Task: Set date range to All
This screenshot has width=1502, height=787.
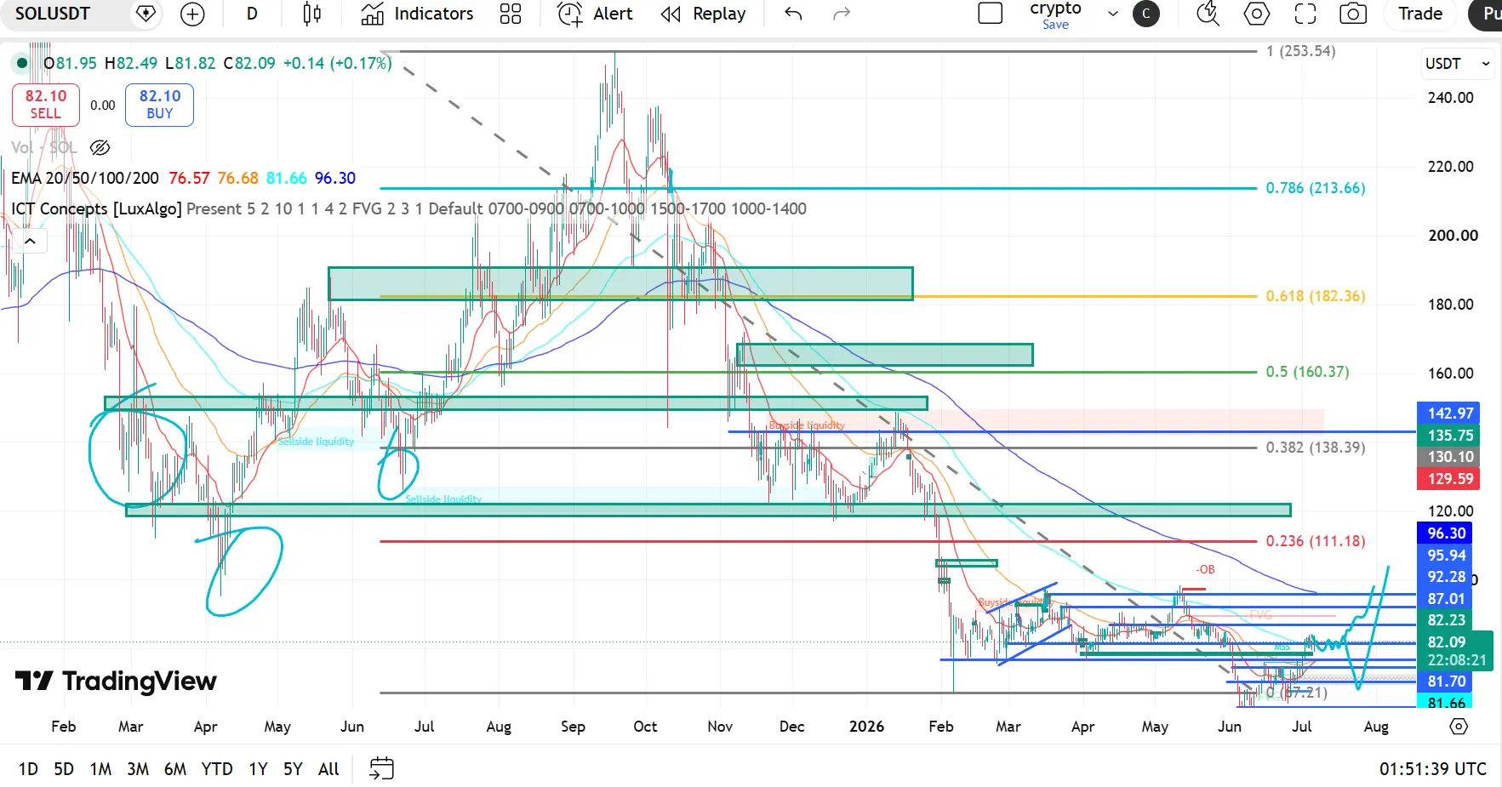Action: coord(328,769)
